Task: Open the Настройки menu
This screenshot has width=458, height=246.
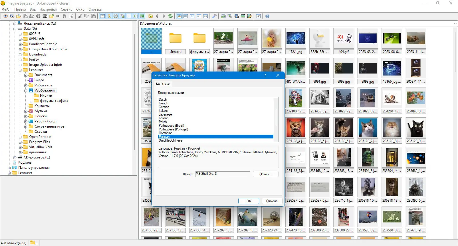Action: click(48, 9)
